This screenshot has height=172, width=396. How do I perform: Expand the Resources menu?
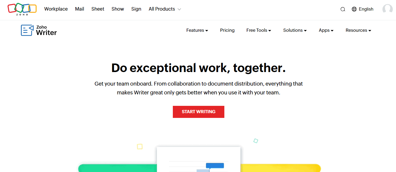click(x=358, y=30)
